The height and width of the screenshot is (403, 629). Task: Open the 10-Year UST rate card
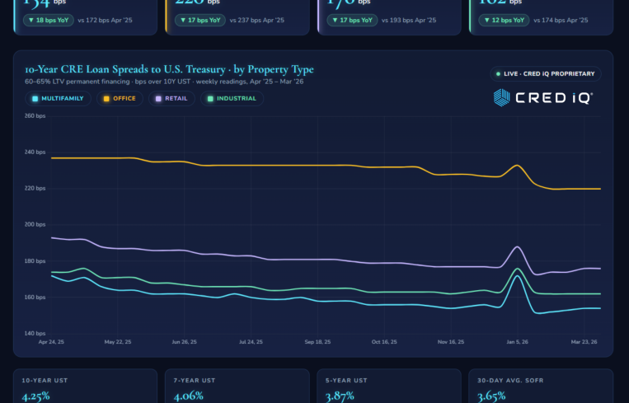(85, 387)
